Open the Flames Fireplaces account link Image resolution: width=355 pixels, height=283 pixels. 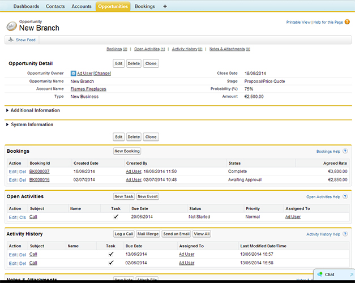88,89
